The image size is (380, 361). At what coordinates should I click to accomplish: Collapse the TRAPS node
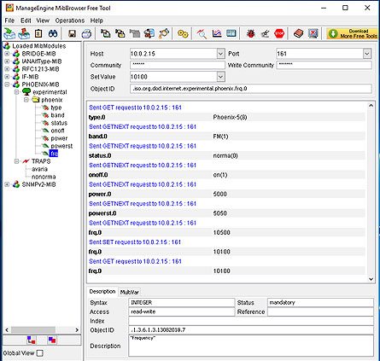[16, 161]
